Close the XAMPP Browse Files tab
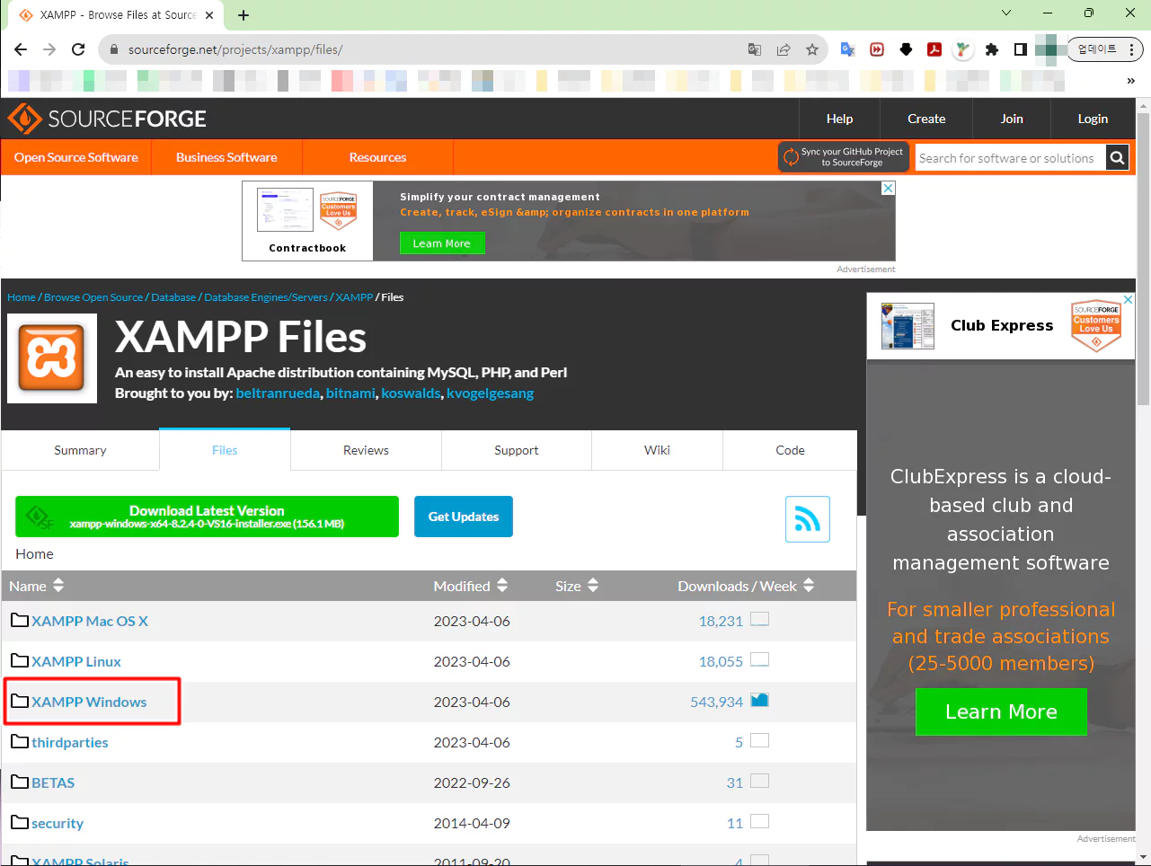 point(209,15)
